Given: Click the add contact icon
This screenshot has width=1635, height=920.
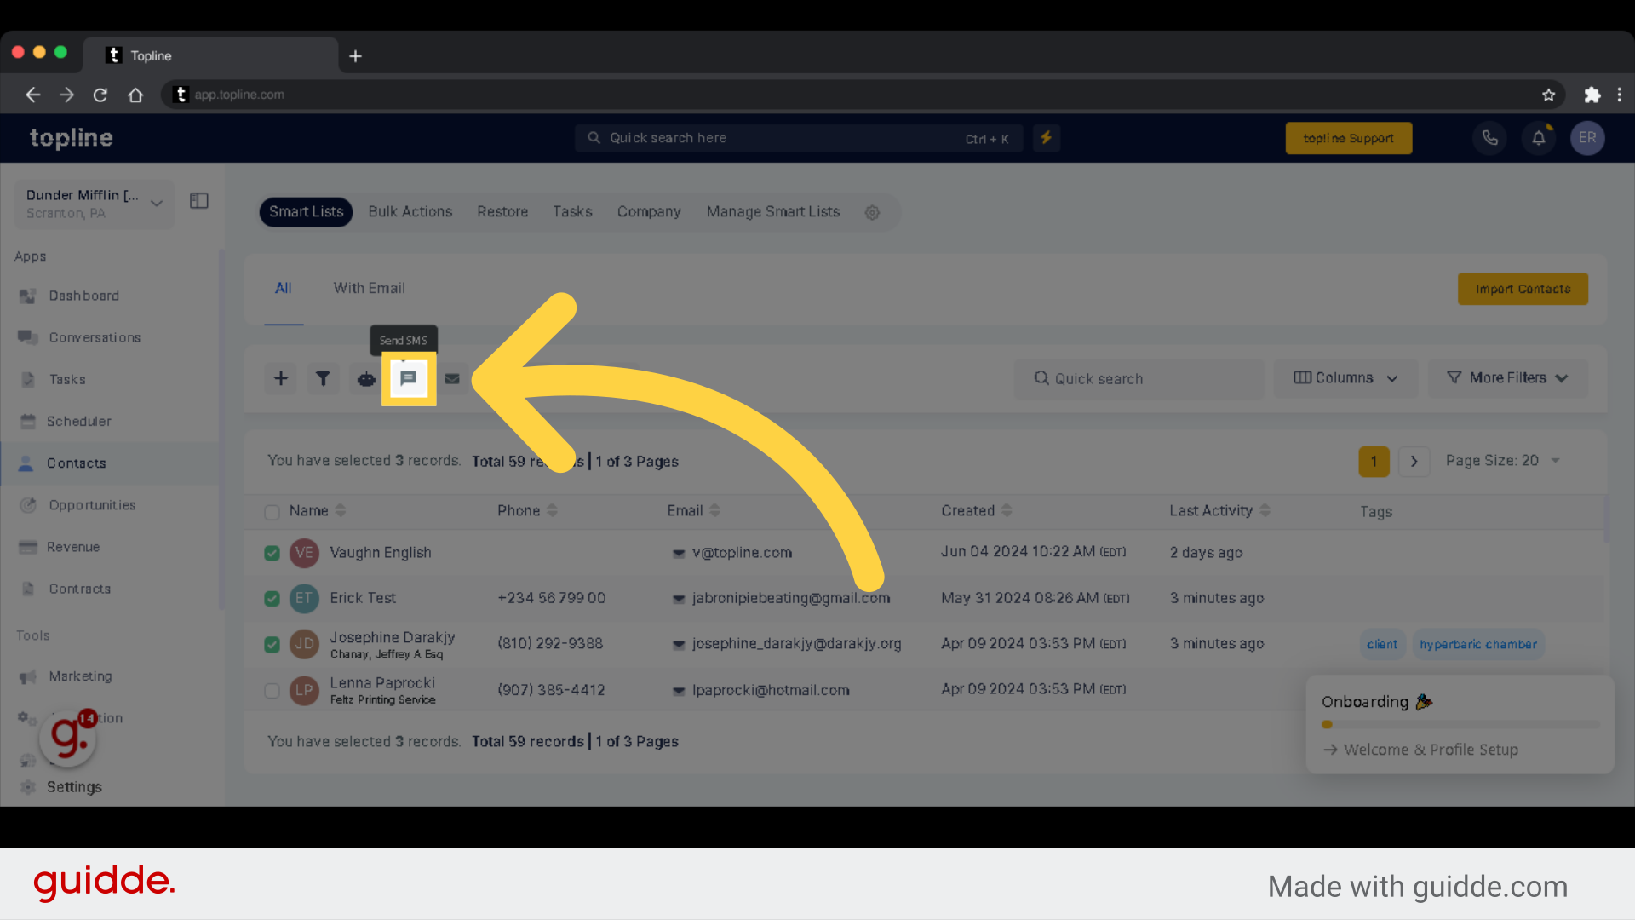Looking at the screenshot, I should click(281, 378).
